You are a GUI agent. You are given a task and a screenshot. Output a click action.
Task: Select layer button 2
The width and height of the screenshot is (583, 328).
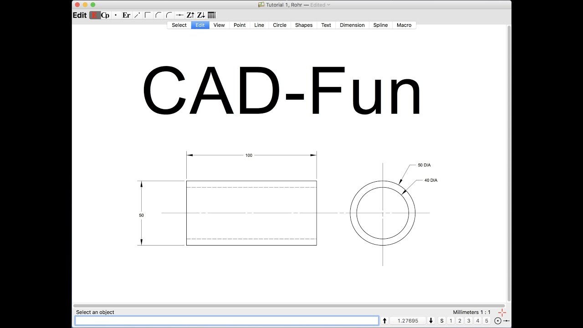[x=460, y=321]
